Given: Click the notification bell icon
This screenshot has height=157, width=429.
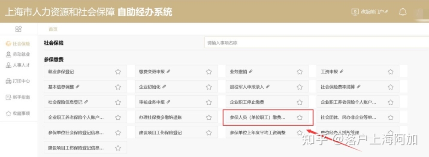Looking at the screenshot, I should click(x=402, y=12).
